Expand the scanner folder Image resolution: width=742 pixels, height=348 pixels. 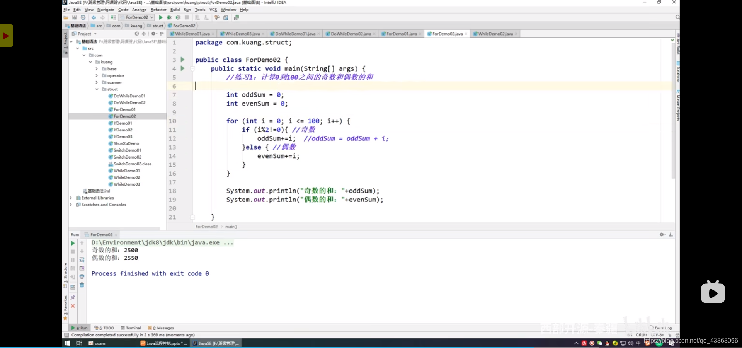tap(97, 82)
